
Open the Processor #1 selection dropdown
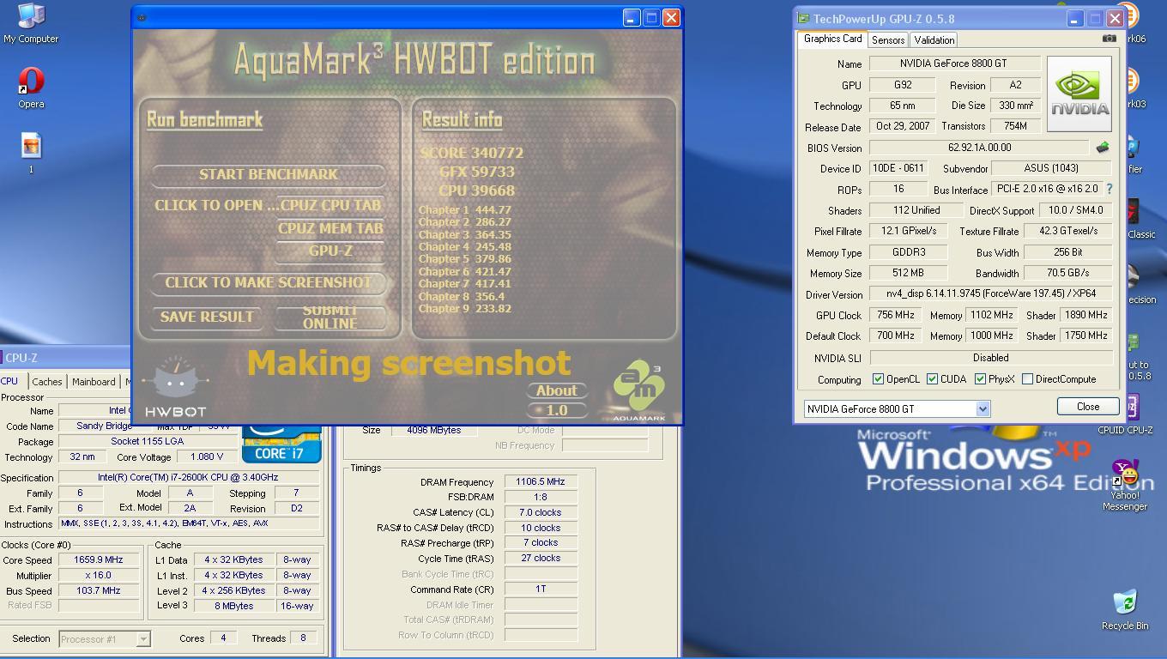[143, 638]
